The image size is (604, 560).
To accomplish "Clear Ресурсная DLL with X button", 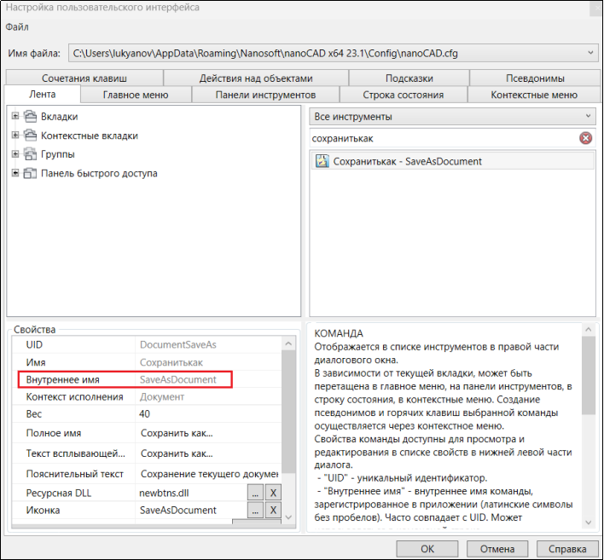I will tap(273, 493).
